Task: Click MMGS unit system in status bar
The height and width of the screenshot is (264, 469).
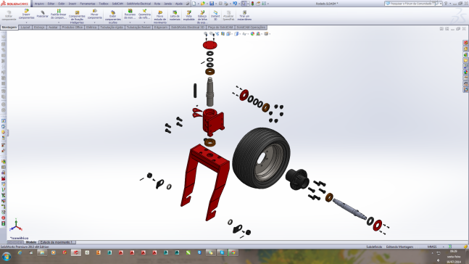Action: pos(431,247)
